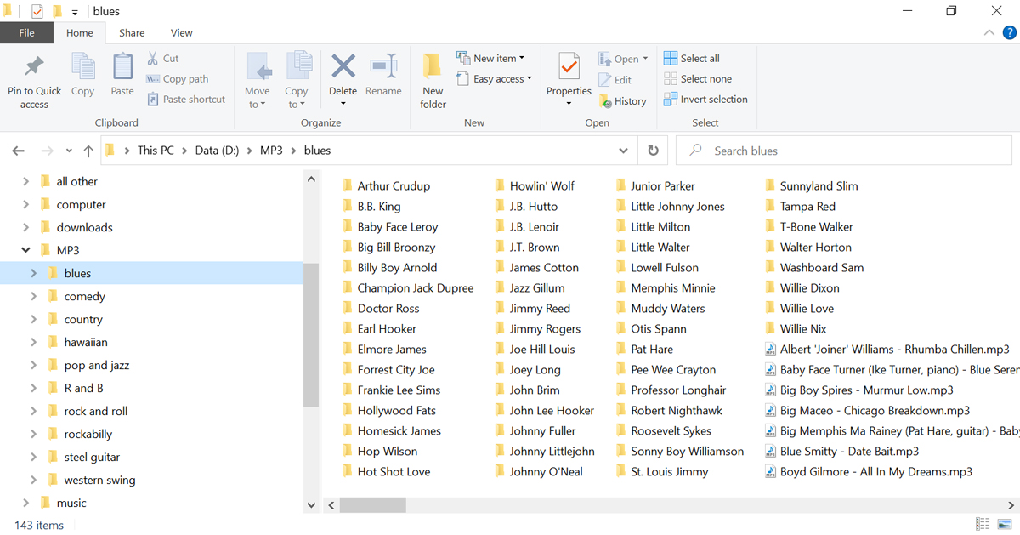Expand the country tree node
The height and width of the screenshot is (535, 1020).
(x=33, y=319)
